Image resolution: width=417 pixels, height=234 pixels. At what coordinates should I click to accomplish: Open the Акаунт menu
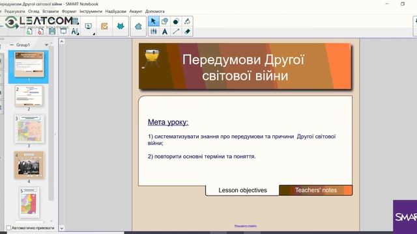[x=136, y=12]
